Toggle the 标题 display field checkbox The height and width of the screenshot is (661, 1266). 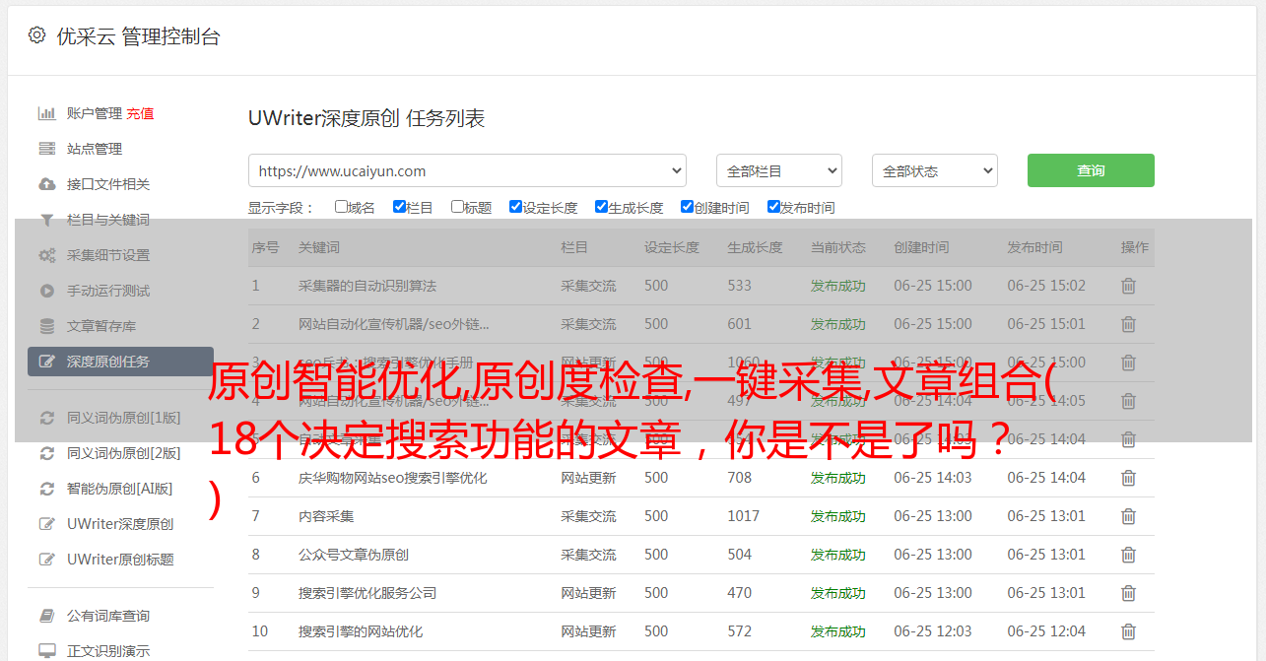click(457, 207)
